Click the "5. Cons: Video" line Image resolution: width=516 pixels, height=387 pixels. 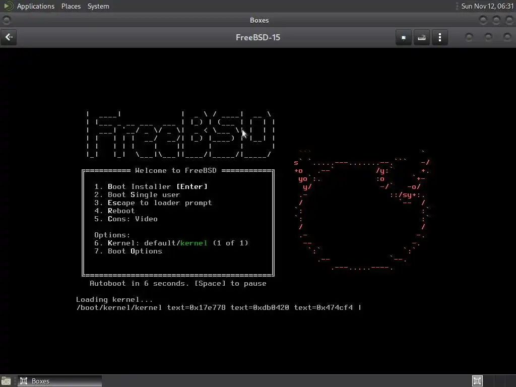pos(126,219)
